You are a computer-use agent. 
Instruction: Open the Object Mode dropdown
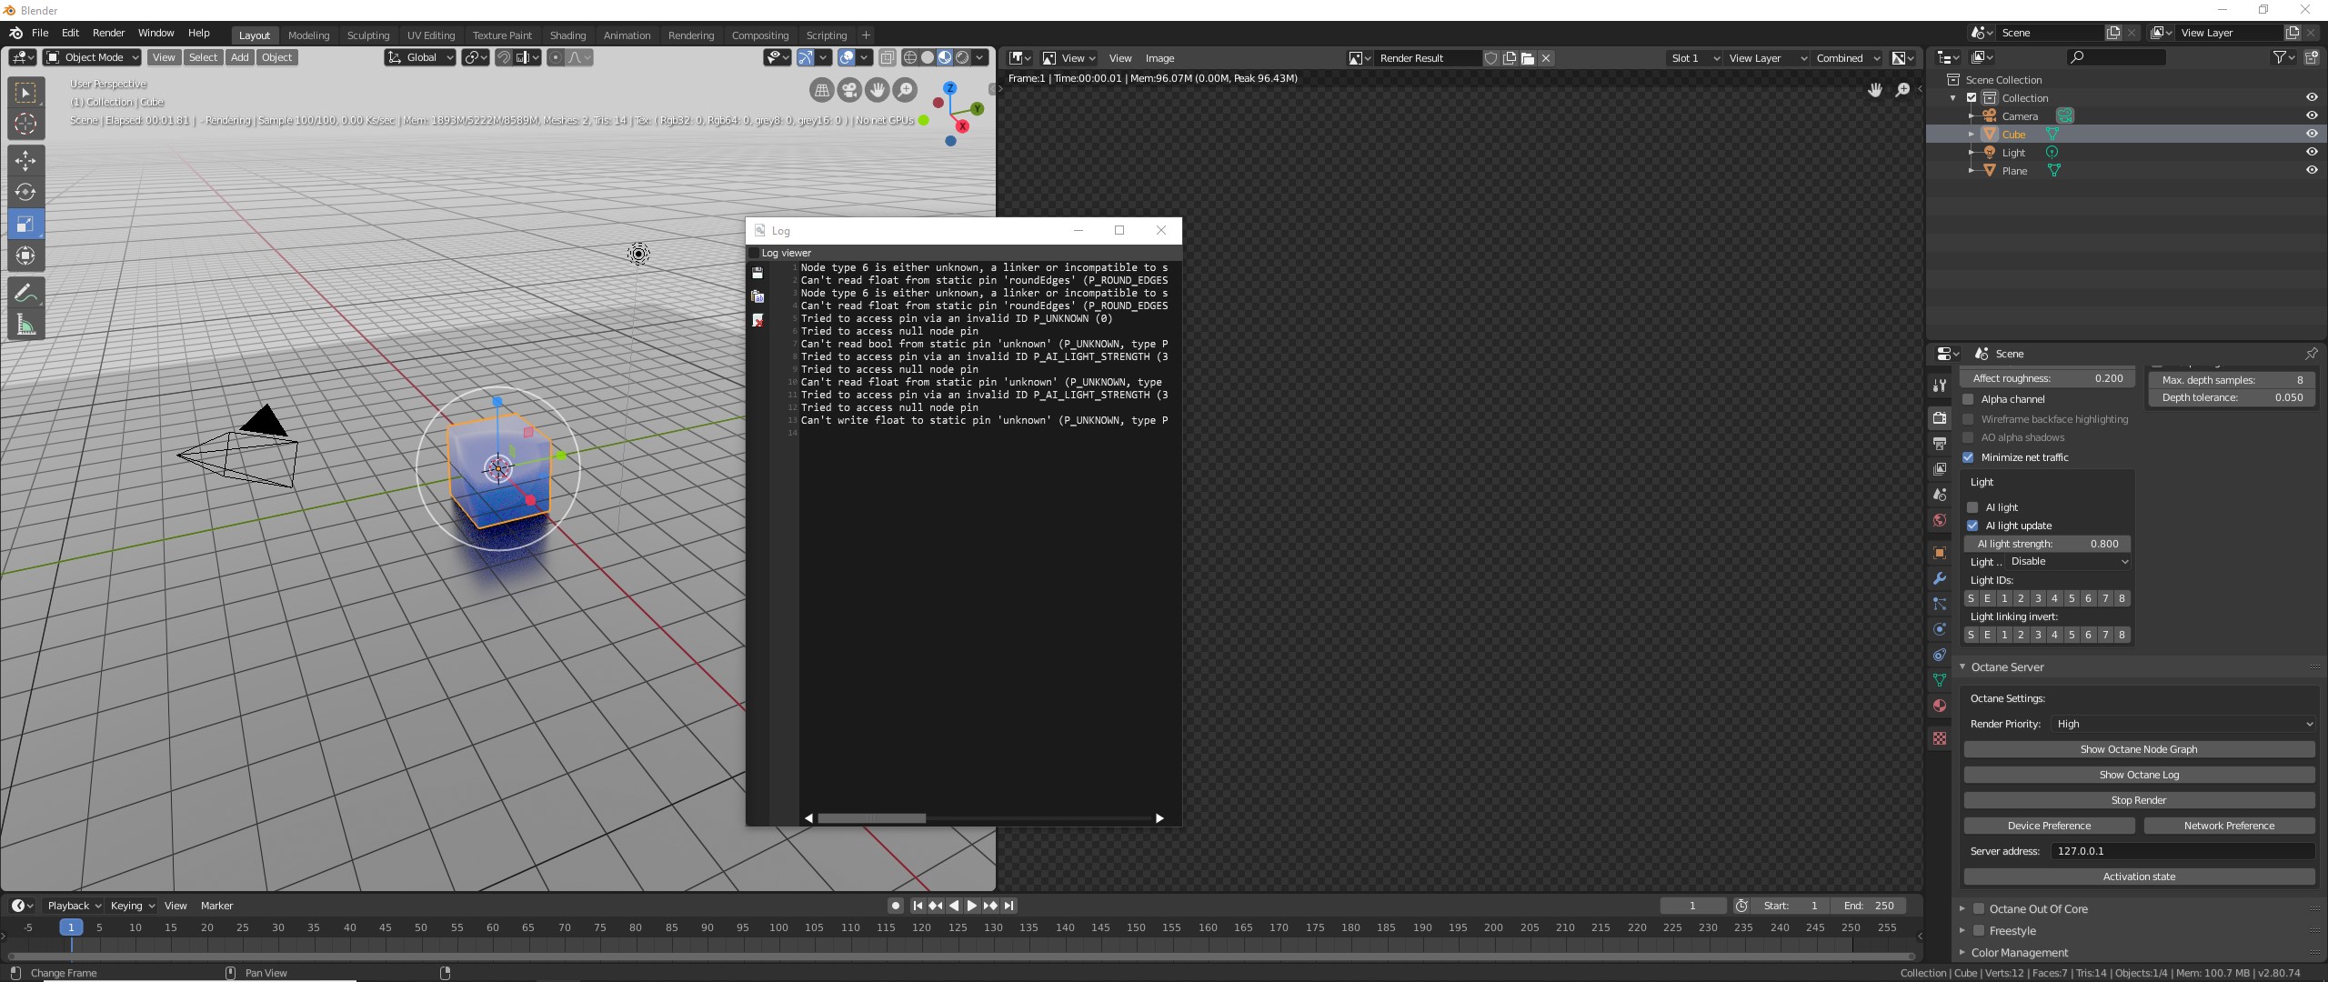(93, 57)
